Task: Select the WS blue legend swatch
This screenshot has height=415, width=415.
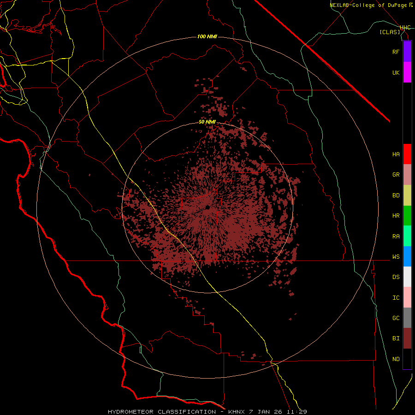Action: pos(407,256)
